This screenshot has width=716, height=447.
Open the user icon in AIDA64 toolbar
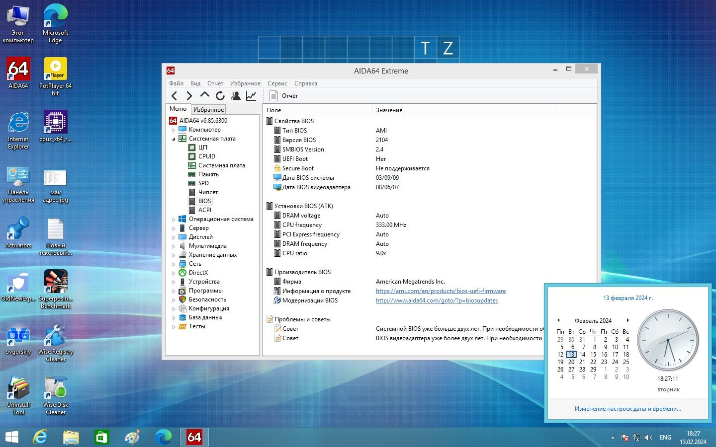click(236, 96)
